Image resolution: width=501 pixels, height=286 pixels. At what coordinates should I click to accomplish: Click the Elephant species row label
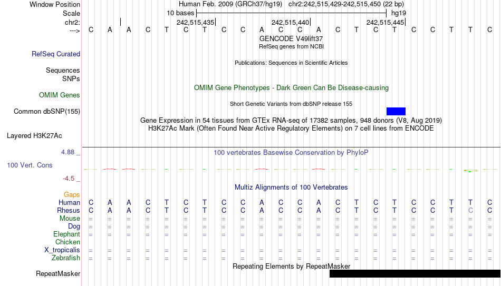pos(66,234)
